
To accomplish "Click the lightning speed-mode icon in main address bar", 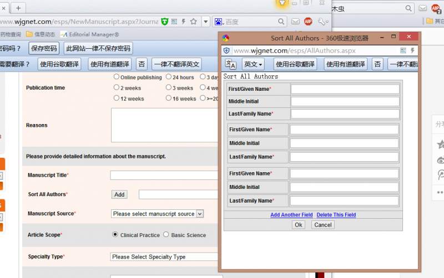I will [184, 22].
